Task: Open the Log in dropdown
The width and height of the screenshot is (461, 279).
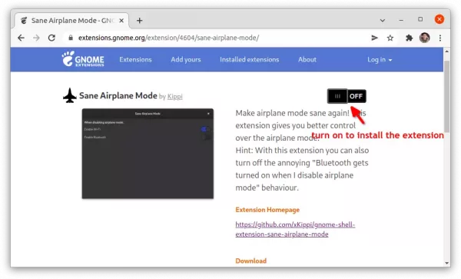Action: click(x=380, y=60)
